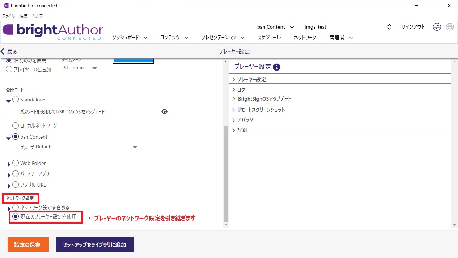Expand the パートナーアプリ triangle
Screen dimensions: 458x258
(x=9, y=175)
